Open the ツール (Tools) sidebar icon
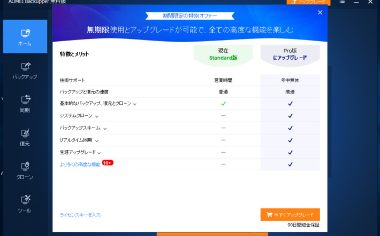The width and height of the screenshot is (380, 236). 25,203
